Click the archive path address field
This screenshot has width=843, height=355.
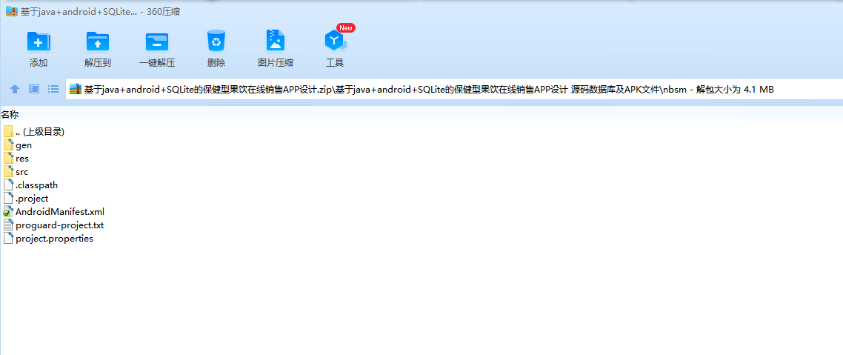point(454,89)
